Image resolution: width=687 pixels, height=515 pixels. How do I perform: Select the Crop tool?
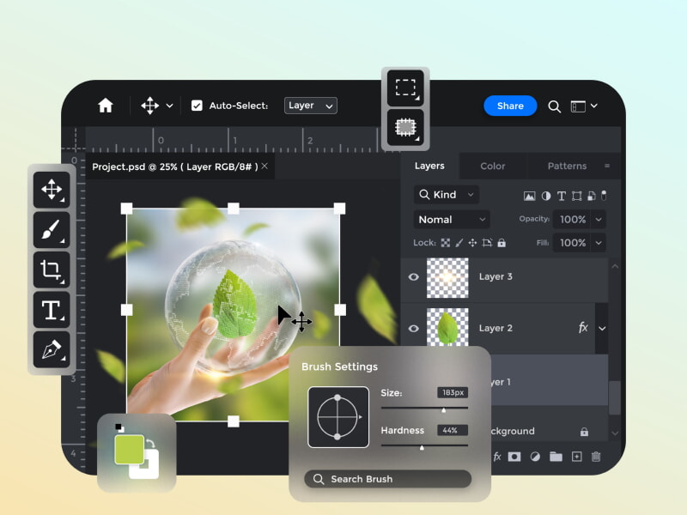(52, 270)
